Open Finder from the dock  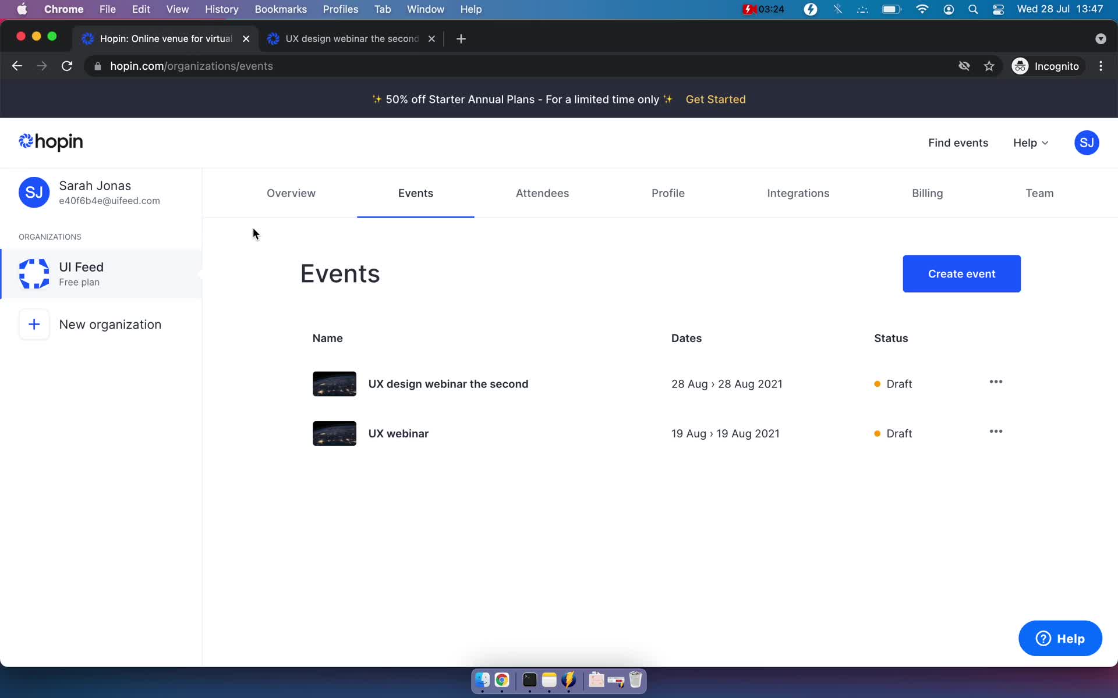pos(482,679)
